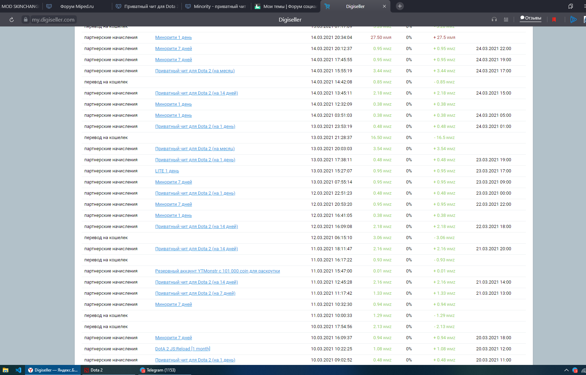Click the red bookmark icon
The height and width of the screenshot is (375, 586).
click(554, 19)
